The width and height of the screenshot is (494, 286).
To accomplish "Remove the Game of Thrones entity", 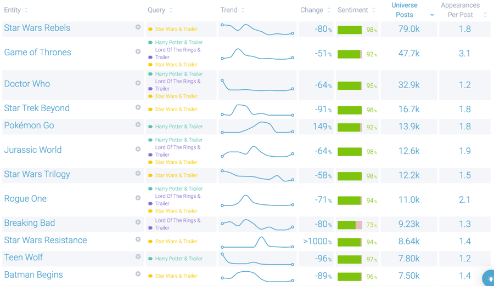I will tap(138, 52).
